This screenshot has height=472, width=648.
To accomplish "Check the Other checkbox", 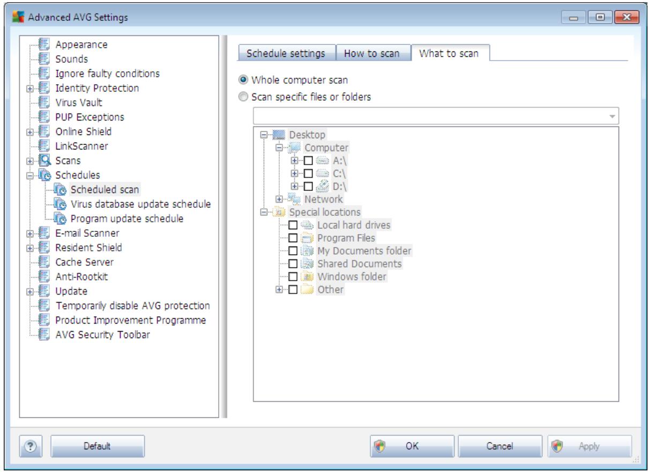I will [x=293, y=290].
